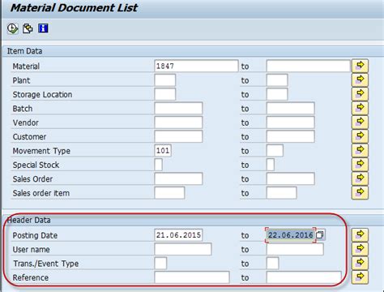Click the Execute clock icon
The image size is (384, 292).
point(12,28)
